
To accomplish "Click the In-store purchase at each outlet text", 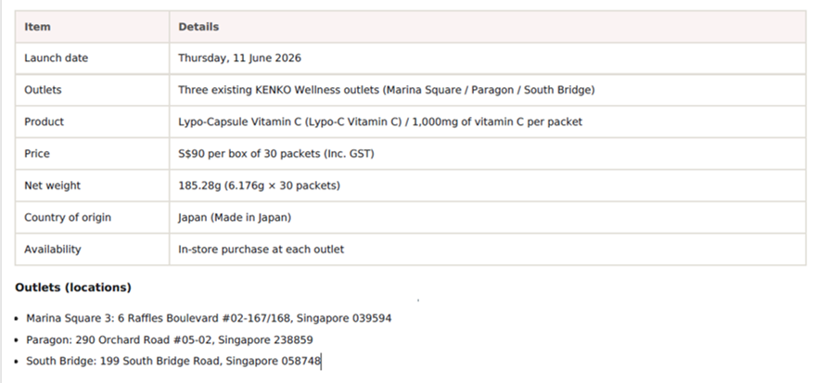I will coord(261,249).
